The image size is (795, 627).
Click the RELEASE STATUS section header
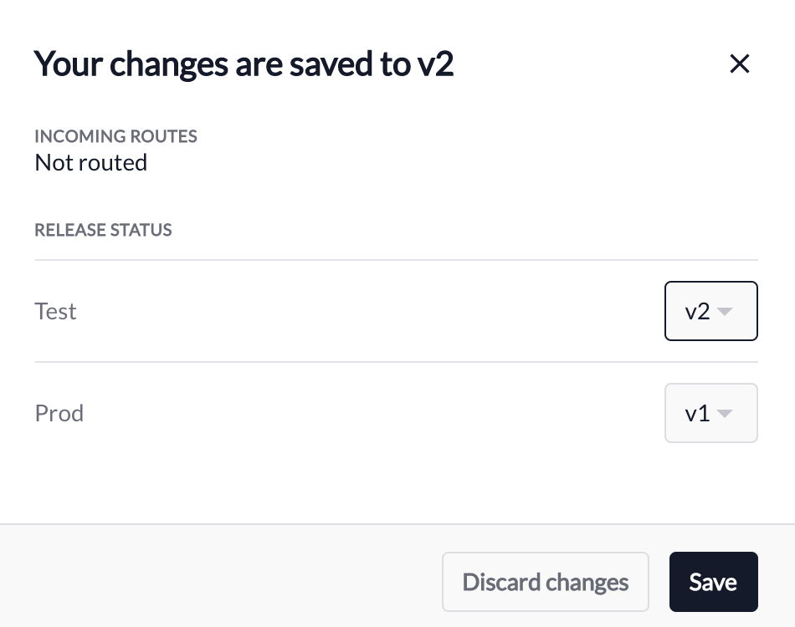(103, 230)
